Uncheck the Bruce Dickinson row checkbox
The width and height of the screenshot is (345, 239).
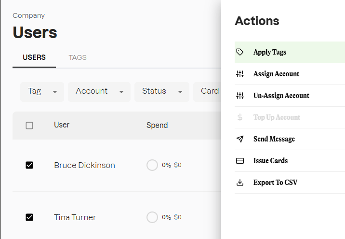(29, 165)
